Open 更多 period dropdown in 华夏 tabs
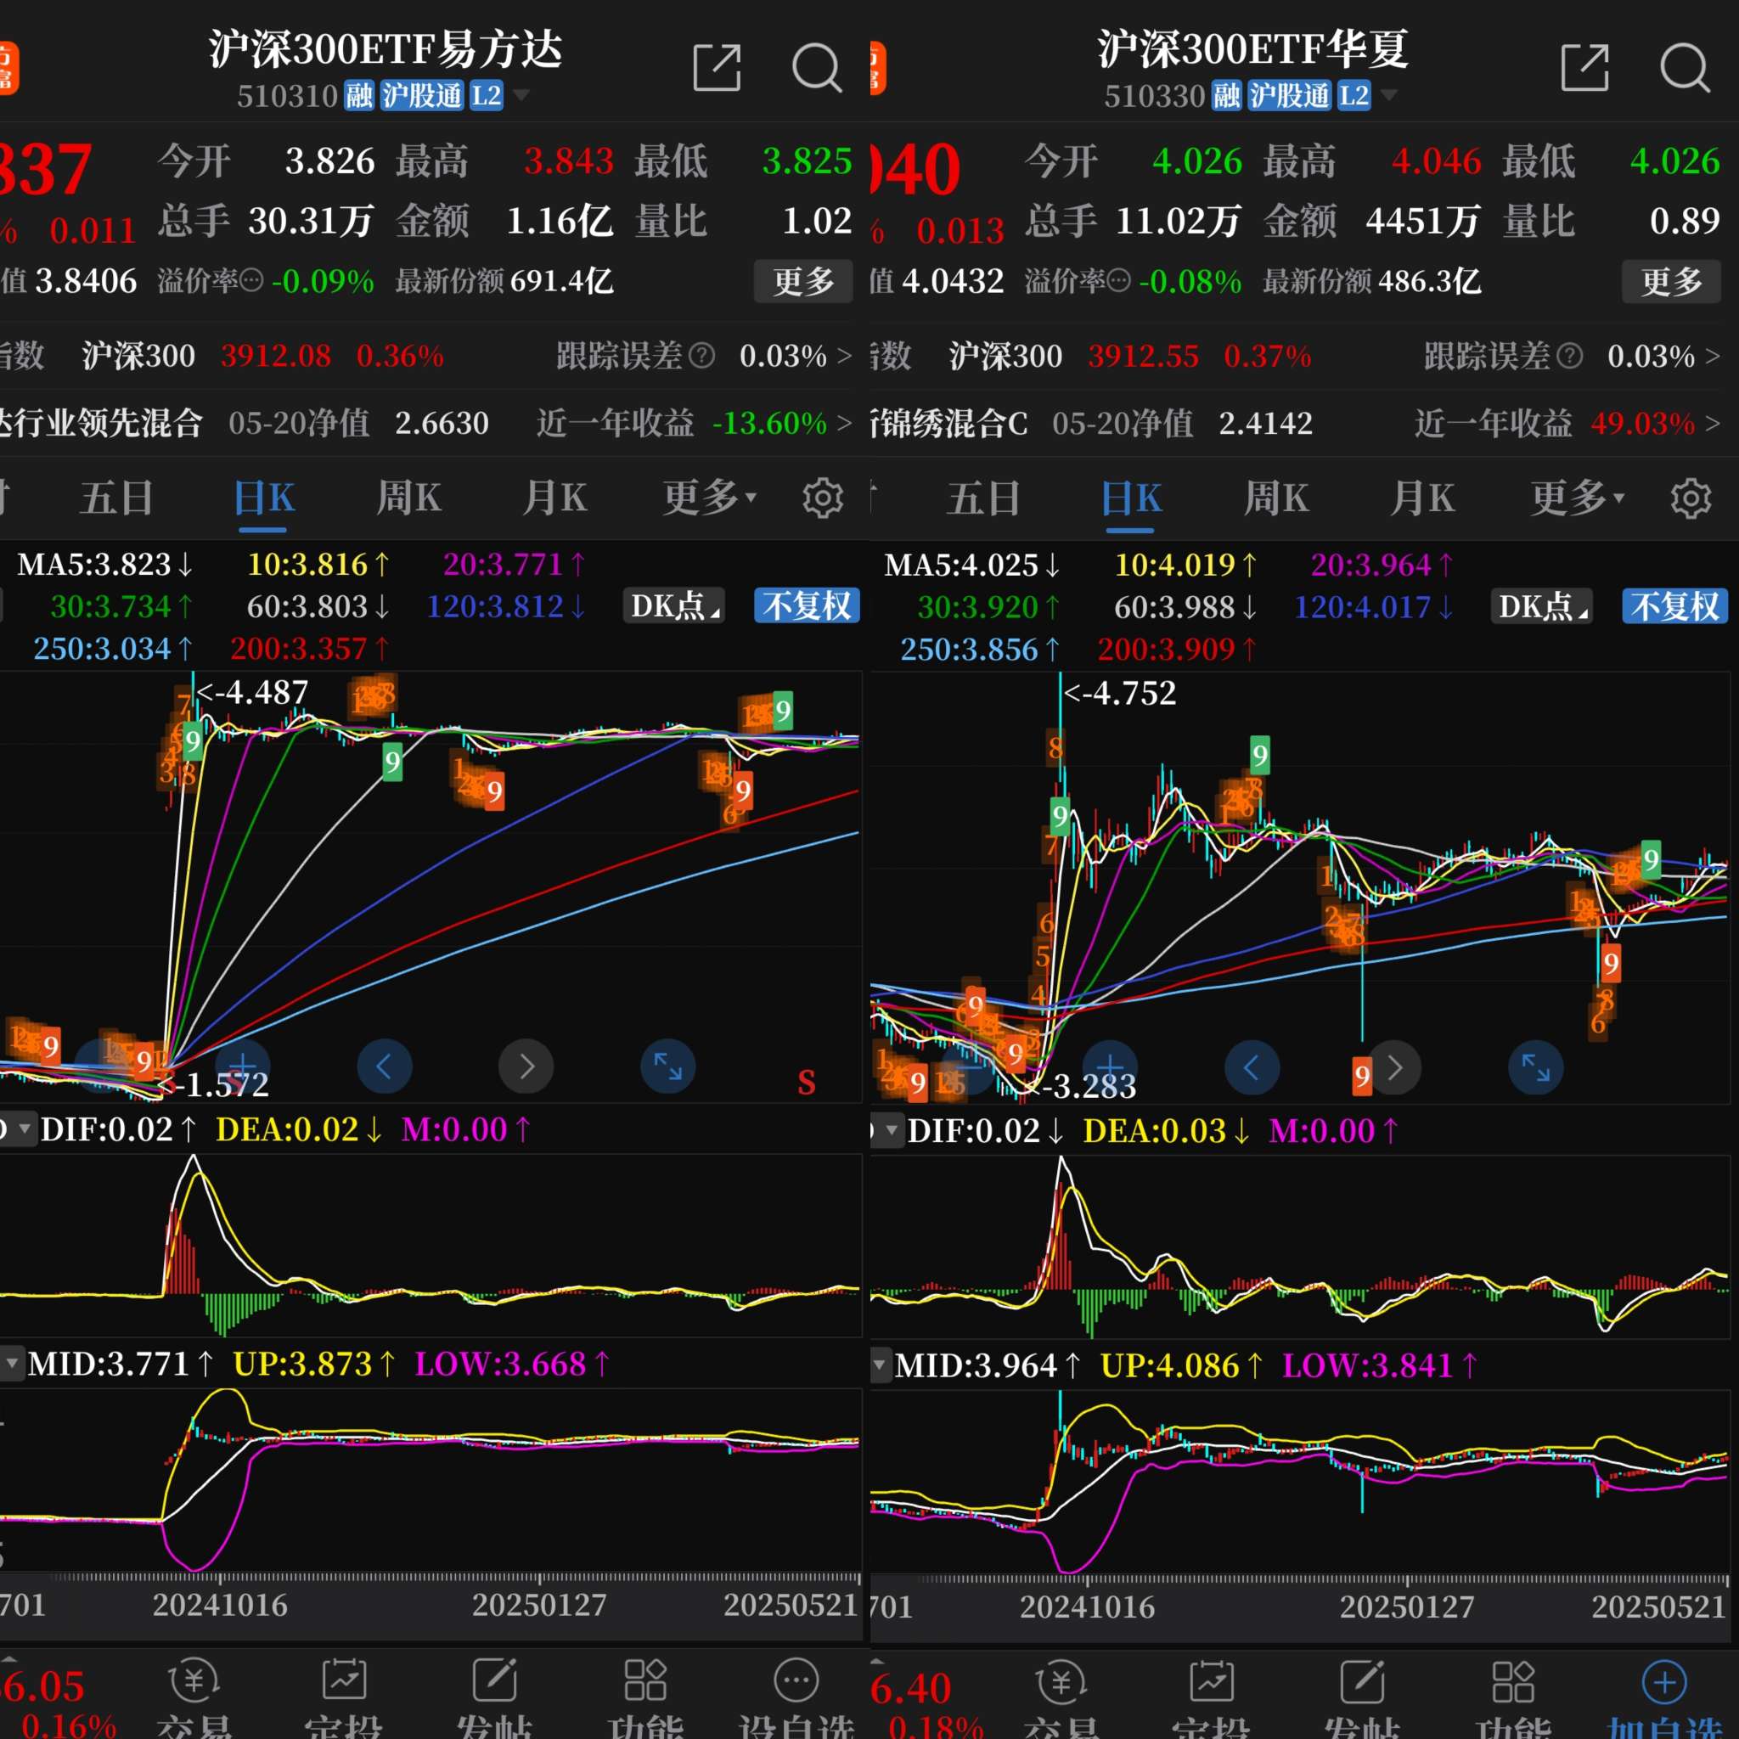1739x1739 pixels. tap(1578, 498)
